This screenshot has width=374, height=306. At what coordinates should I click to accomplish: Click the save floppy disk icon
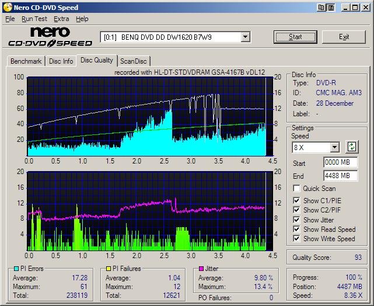tap(331, 8)
